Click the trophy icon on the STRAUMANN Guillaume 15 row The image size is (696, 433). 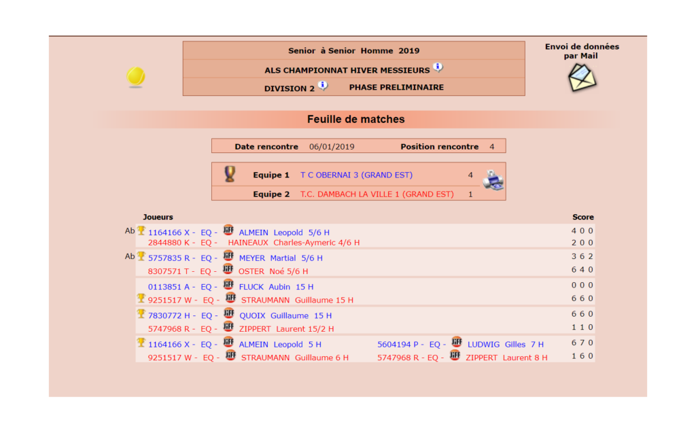tap(141, 298)
